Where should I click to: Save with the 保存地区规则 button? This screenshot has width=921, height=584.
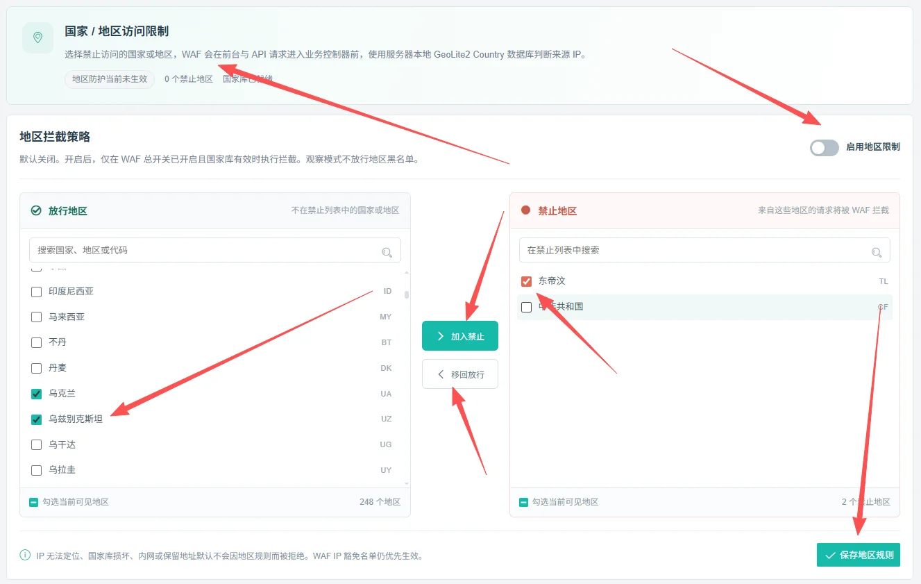(x=859, y=555)
